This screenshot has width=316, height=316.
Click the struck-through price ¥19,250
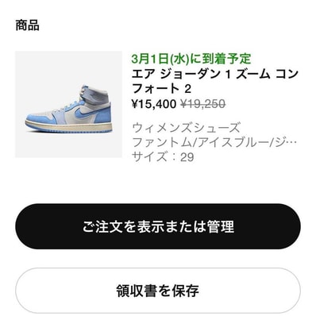click(203, 104)
